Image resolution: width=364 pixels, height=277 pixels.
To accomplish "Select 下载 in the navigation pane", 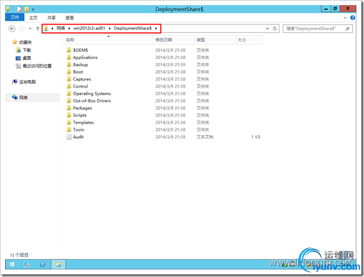I will [x=27, y=50].
